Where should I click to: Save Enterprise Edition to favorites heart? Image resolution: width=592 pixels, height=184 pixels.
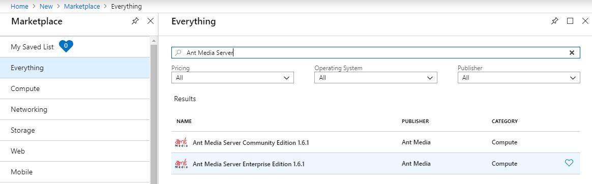pos(569,163)
